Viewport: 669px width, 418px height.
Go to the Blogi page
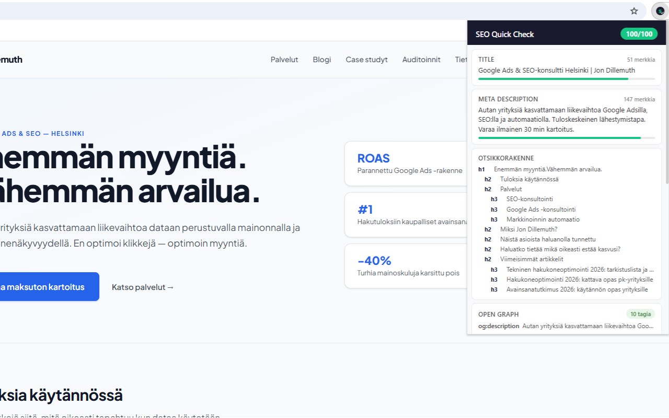pos(322,60)
